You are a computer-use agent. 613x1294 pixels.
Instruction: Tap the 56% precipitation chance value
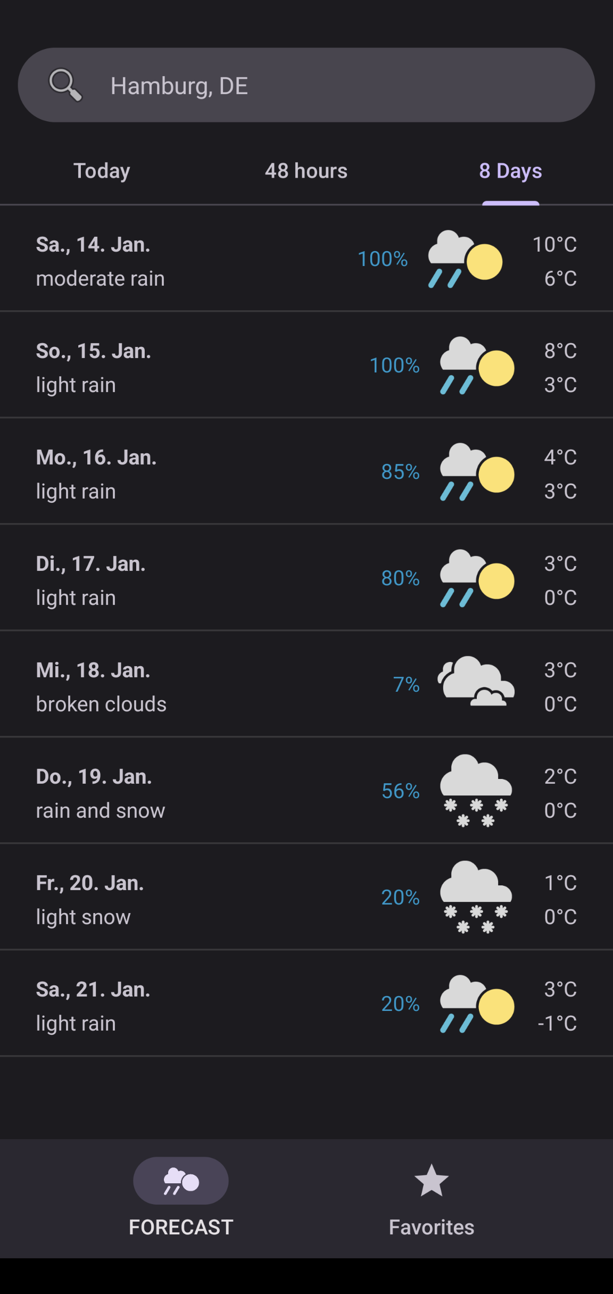400,791
